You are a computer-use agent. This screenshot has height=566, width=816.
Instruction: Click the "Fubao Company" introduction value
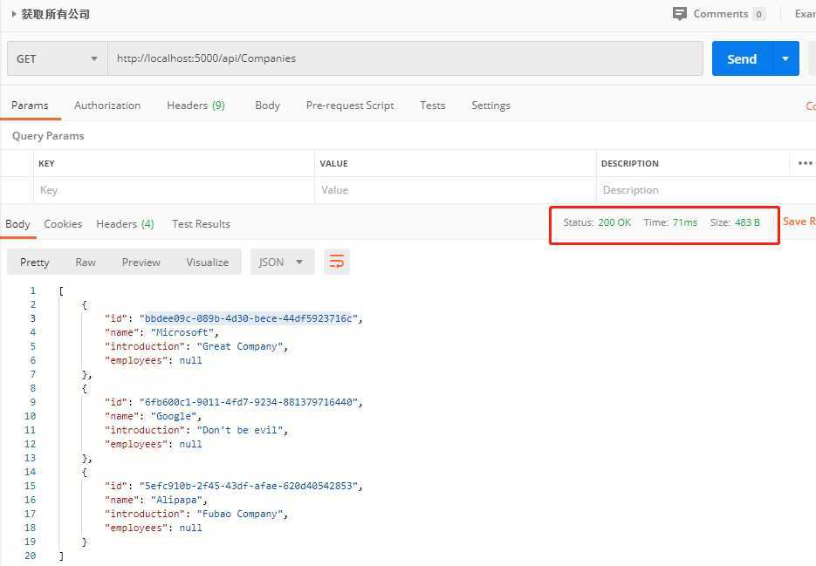(240, 514)
